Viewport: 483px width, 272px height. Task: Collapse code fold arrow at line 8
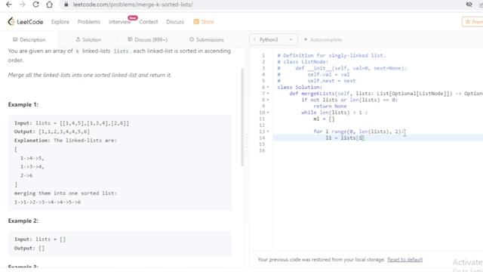click(x=268, y=100)
